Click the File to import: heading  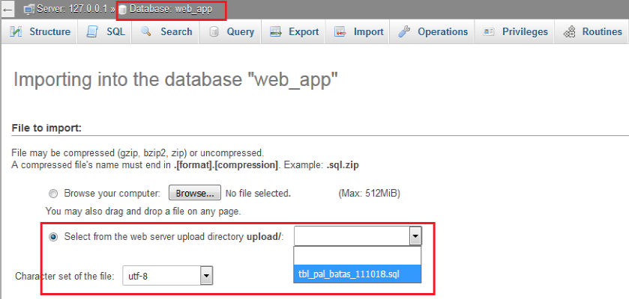(47, 129)
